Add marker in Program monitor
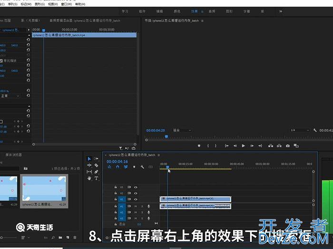The image size is (333, 249). tap(199, 146)
